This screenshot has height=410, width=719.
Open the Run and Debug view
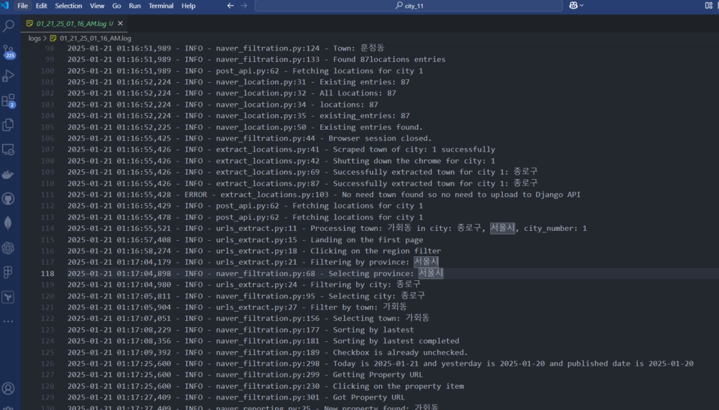pyautogui.click(x=9, y=76)
